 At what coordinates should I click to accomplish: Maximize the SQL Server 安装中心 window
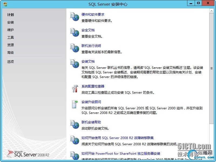(x=198, y=3)
